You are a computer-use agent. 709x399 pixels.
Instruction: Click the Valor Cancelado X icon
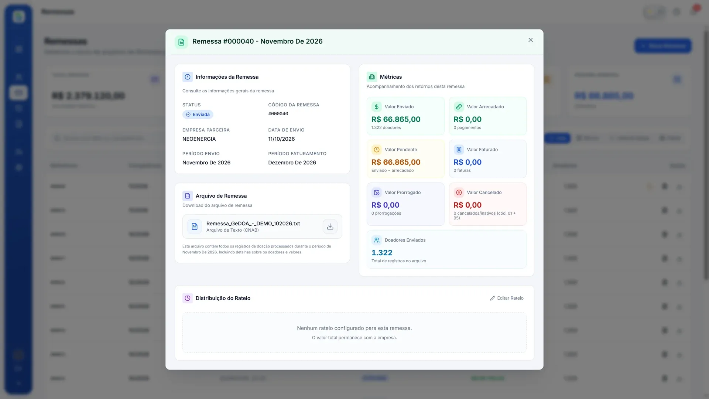coord(459,192)
